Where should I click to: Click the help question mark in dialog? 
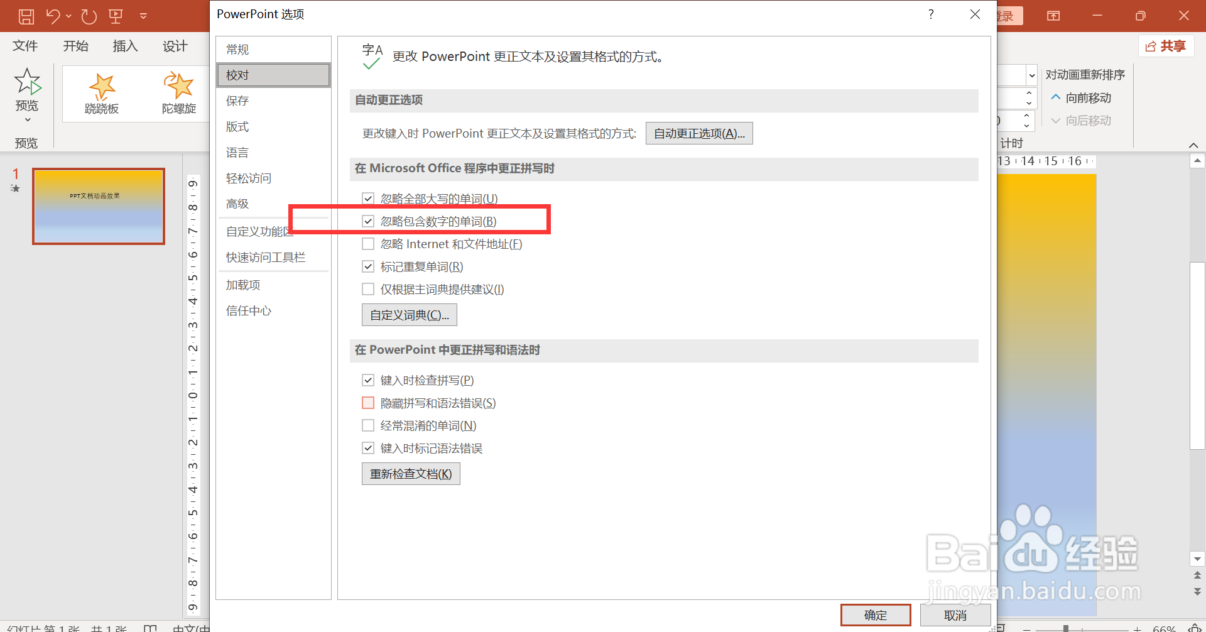pyautogui.click(x=931, y=14)
